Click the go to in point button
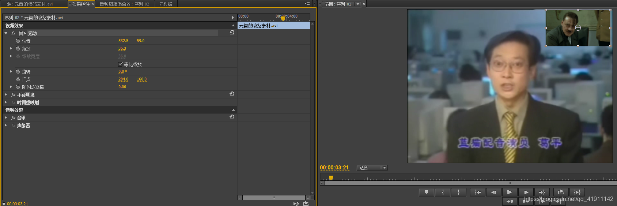Viewport: 617px width, 206px height. [478, 192]
